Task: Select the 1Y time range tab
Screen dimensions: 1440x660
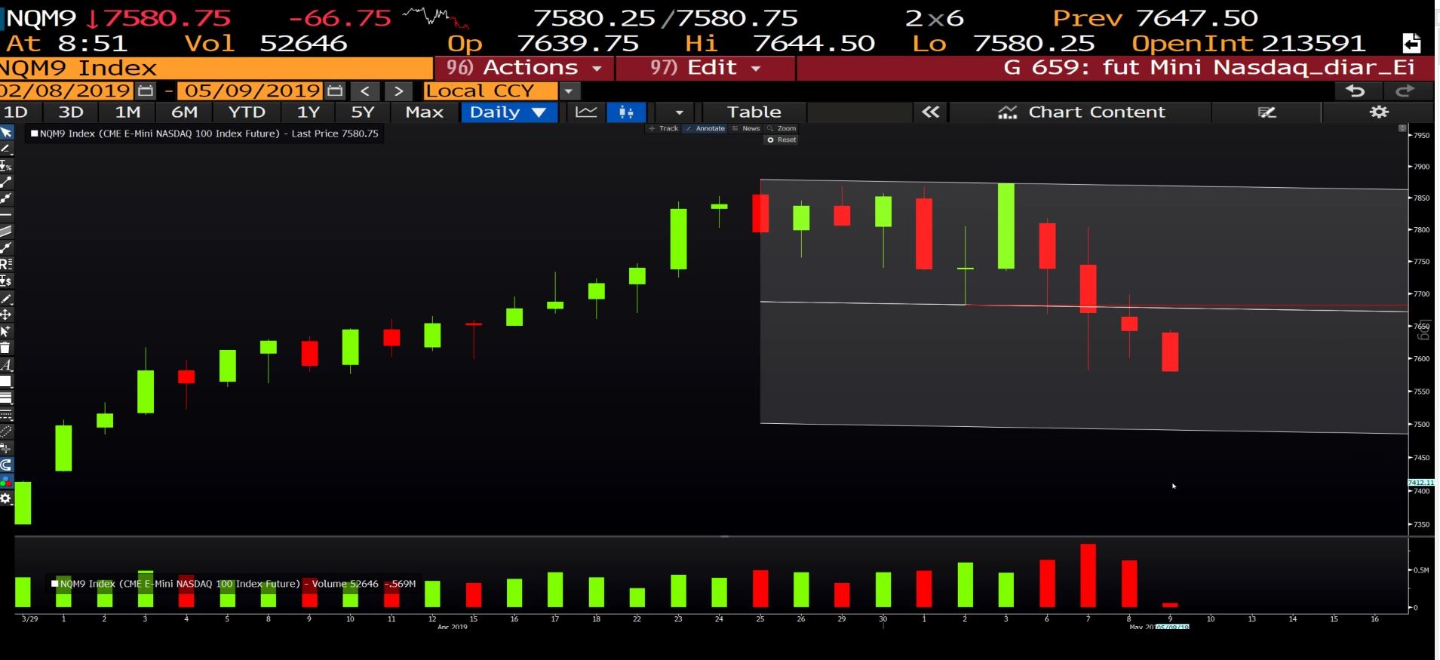Action: (x=309, y=112)
